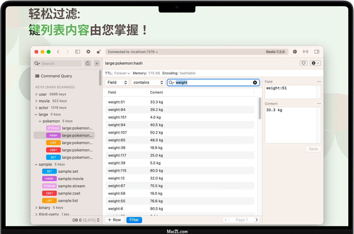Go to the next page arrow
354x234 pixels.
[257, 220]
